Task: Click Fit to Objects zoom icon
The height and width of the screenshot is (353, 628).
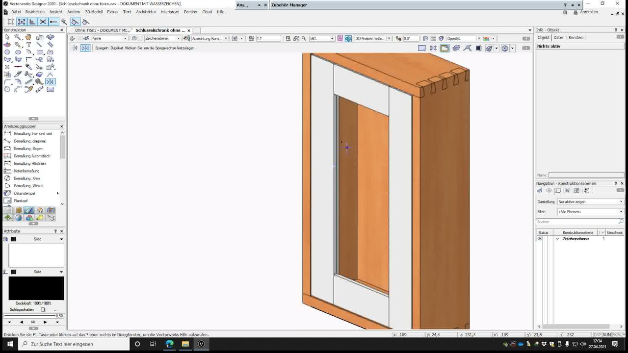Action: pos(296,38)
